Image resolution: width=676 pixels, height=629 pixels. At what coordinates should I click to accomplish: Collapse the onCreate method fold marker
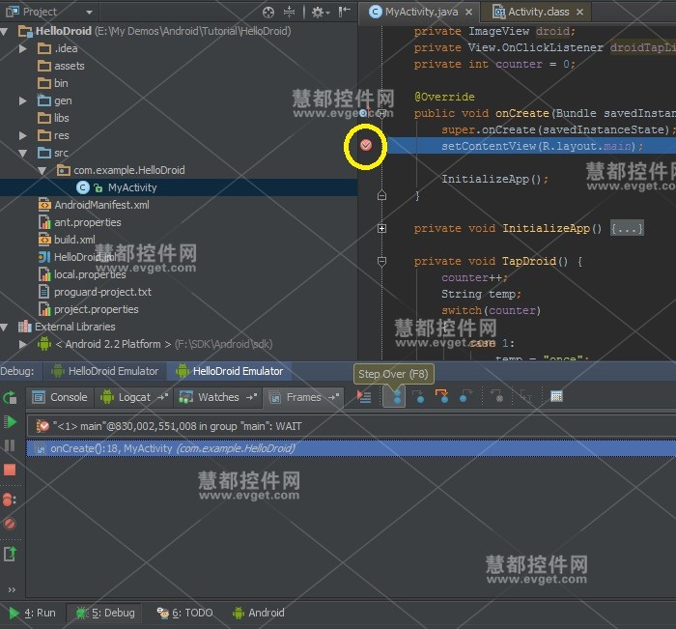(x=382, y=113)
